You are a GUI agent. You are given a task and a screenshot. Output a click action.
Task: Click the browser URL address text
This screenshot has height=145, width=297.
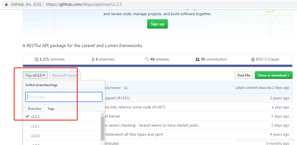84,4
